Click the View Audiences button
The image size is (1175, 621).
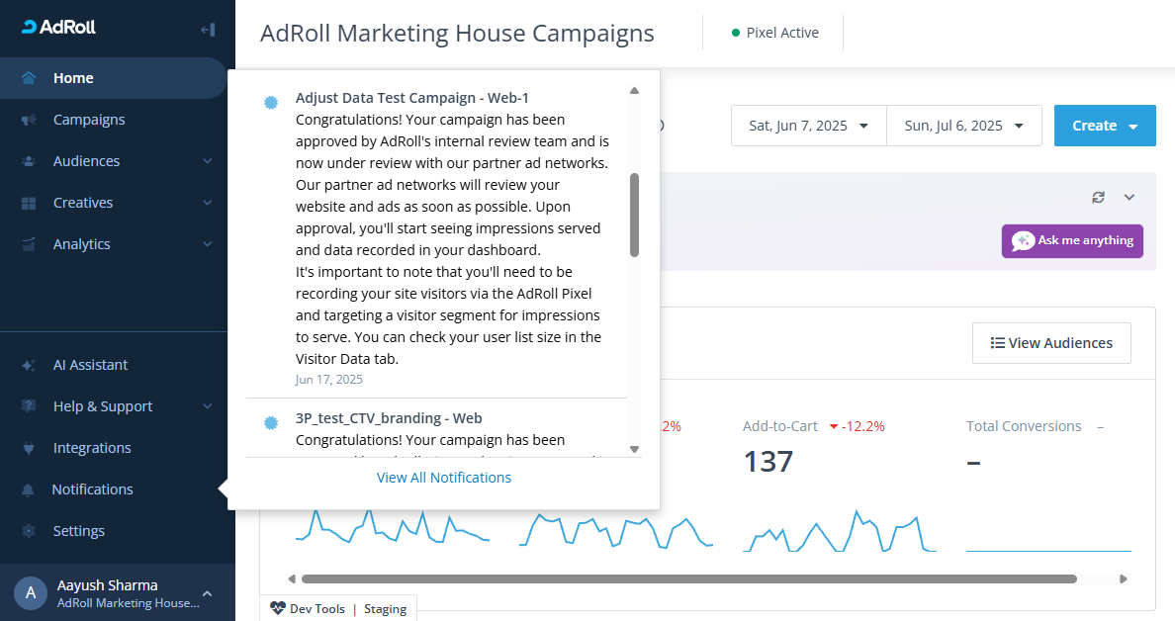1050,343
